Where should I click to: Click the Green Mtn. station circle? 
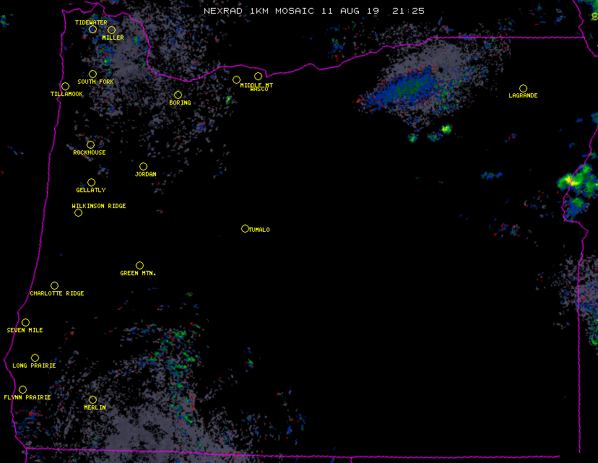pos(139,265)
